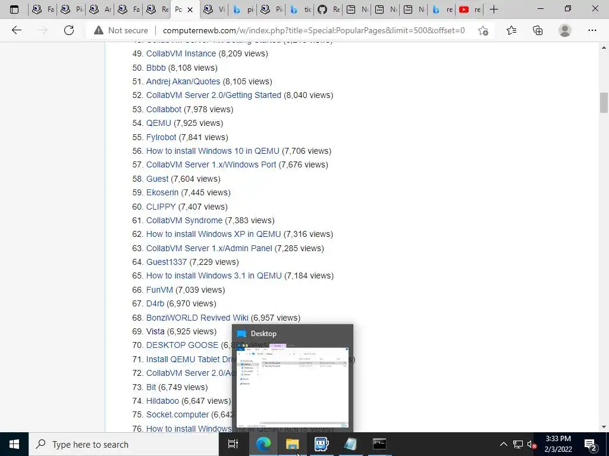Open the Andrej Akan/Quotes link
The width and height of the screenshot is (609, 456).
(183, 81)
